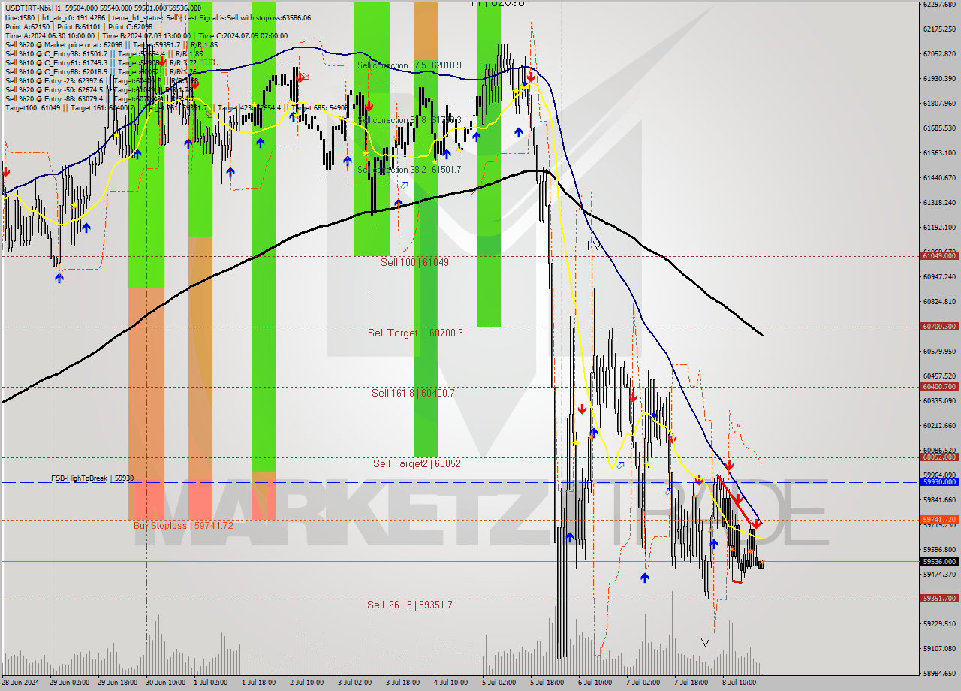Viewport: 961px width, 691px height.
Task: Select the 'Sell %20 @ Entry -50: 62674.5' row
Action: [x=54, y=89]
